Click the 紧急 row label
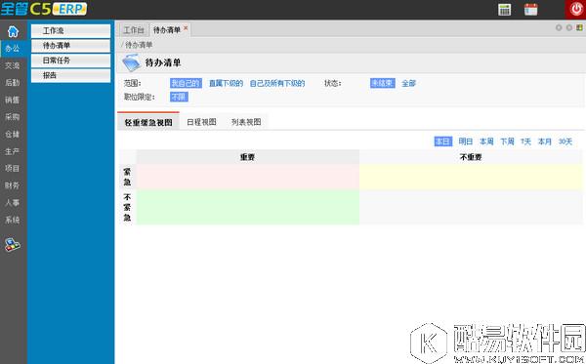The width and height of the screenshot is (586, 364). pos(127,177)
